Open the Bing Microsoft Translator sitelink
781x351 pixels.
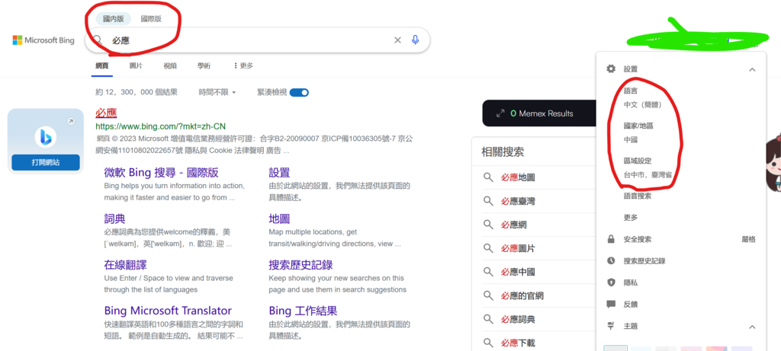click(x=168, y=311)
